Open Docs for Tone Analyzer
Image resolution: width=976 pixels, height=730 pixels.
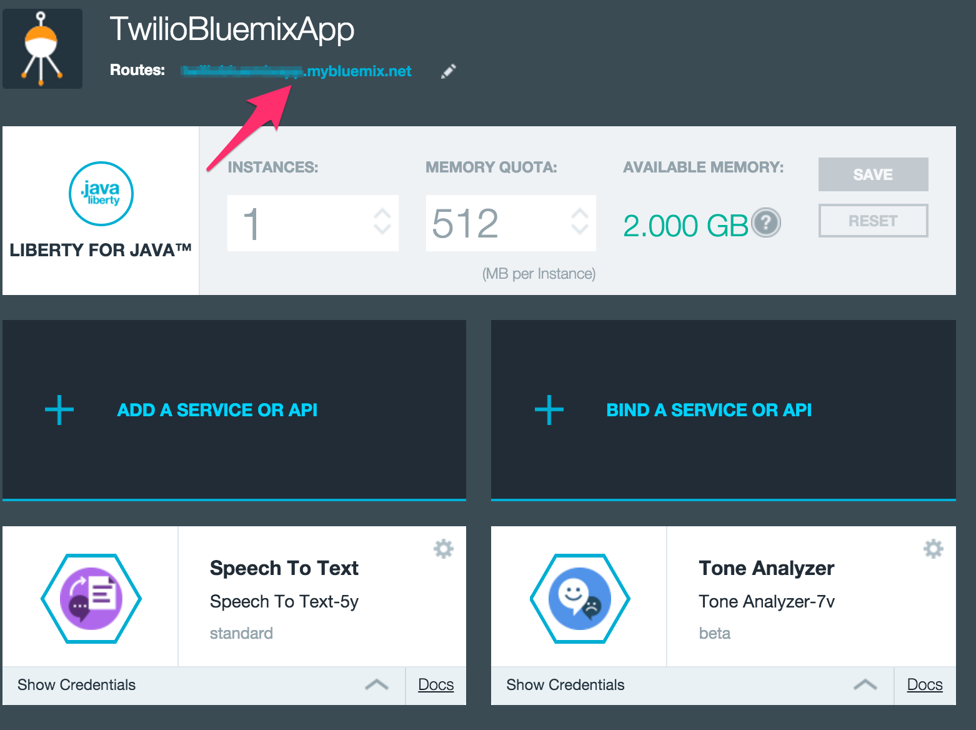coord(925,685)
